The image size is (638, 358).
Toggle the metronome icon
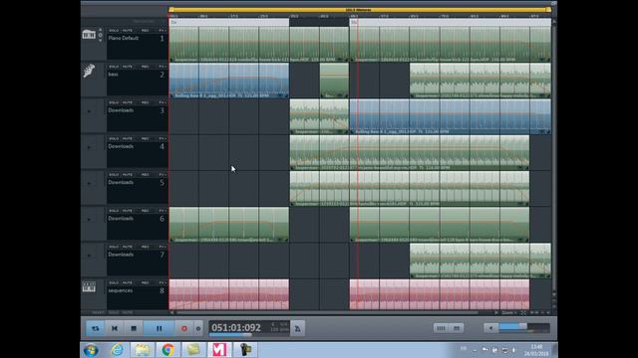[297, 328]
